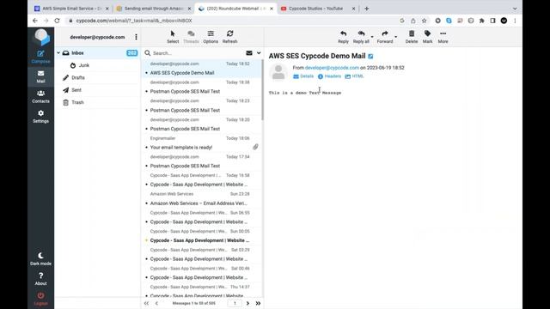Open the More actions menu
The height and width of the screenshot is (309, 550).
pyautogui.click(x=443, y=37)
